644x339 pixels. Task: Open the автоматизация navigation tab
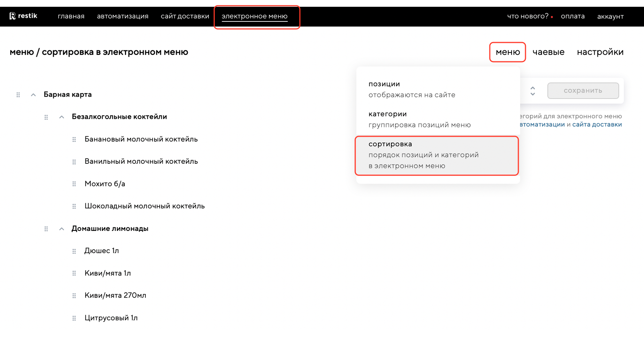click(122, 16)
